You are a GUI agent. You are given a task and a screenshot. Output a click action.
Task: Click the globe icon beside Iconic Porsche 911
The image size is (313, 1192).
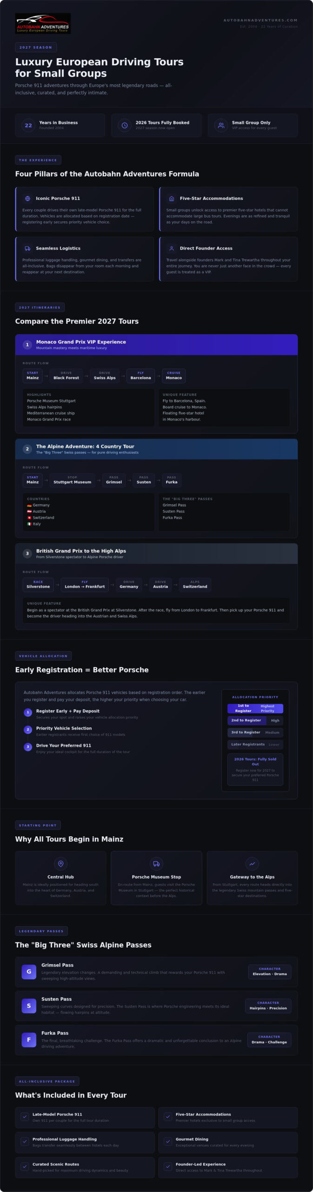pyautogui.click(x=27, y=198)
